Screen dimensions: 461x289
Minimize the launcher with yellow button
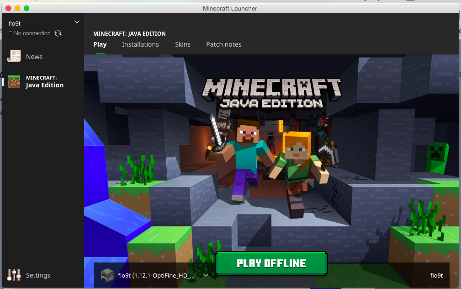coord(17,8)
